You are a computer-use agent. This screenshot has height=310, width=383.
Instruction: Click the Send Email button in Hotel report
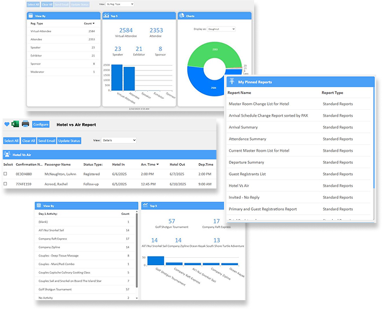[46, 141]
